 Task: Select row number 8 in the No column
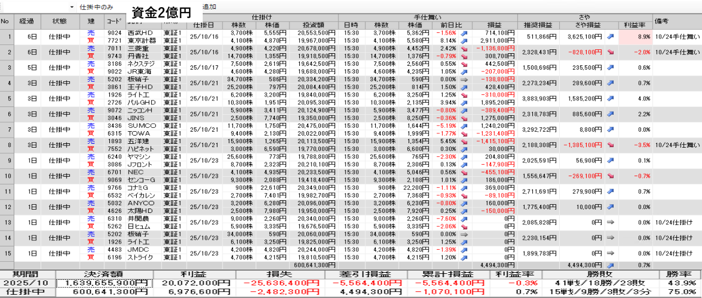coord(8,145)
